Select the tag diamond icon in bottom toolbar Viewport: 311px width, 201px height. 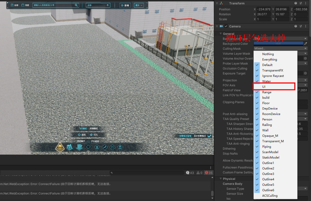coord(120,147)
